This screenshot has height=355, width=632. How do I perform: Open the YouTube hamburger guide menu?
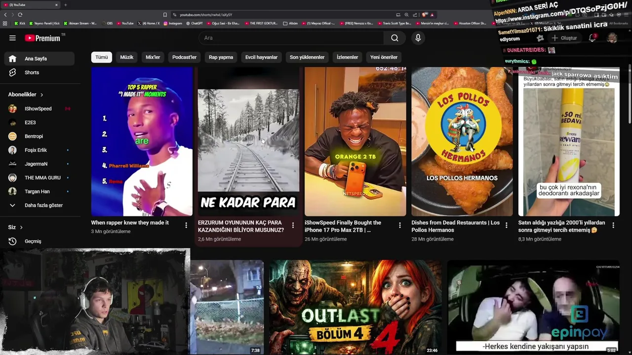click(12, 38)
